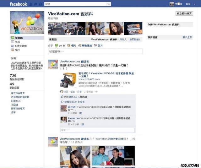Viewport: 201px width, 168px height.
Task: Open messages icon in top bar
Action: 35,4
